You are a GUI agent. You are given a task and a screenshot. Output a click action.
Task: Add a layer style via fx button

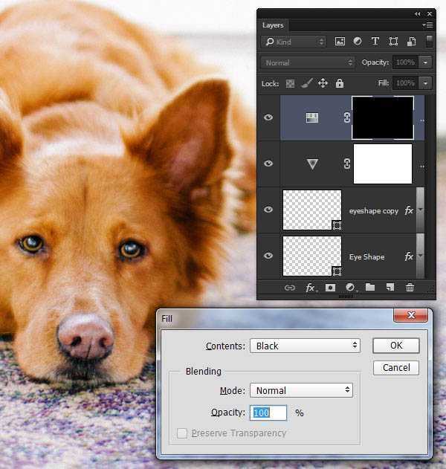[311, 288]
